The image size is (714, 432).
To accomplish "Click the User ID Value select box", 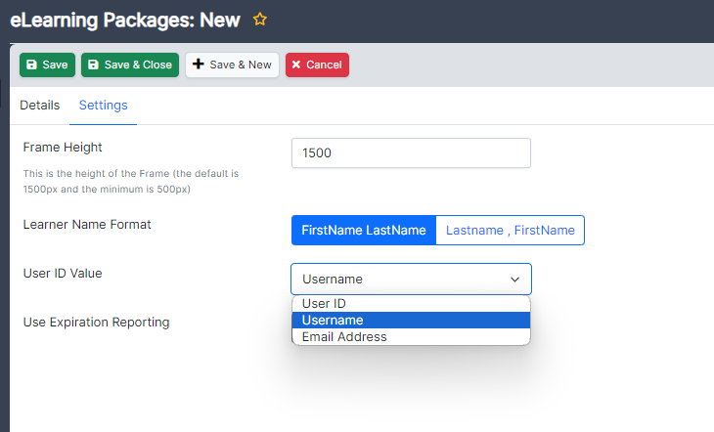I will (x=401, y=280).
